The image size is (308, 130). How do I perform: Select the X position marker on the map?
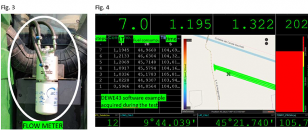click(229, 74)
